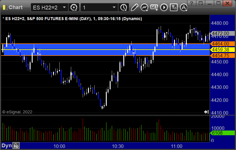Click the 4472.00 current price label
Image resolution: width=236 pixels, height=150 pixels.
(x=222, y=33)
